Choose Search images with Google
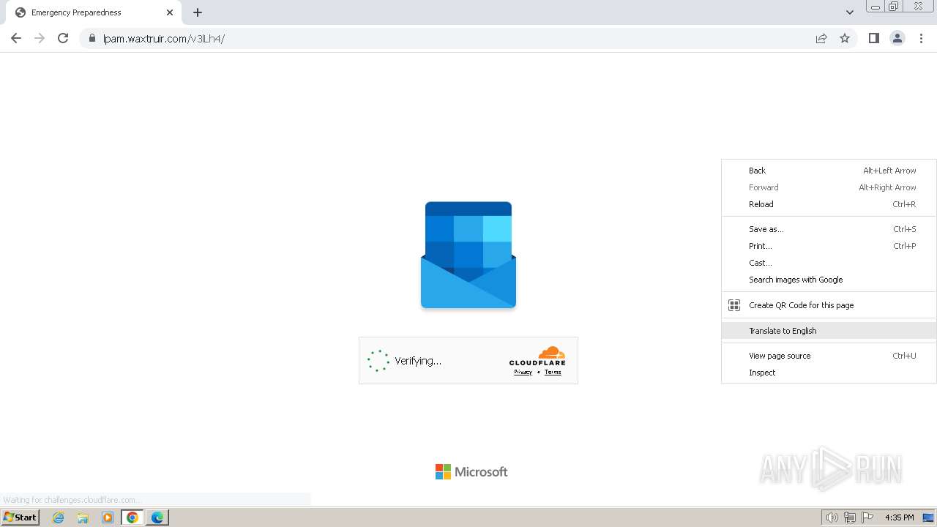The width and height of the screenshot is (937, 527). [829, 280]
